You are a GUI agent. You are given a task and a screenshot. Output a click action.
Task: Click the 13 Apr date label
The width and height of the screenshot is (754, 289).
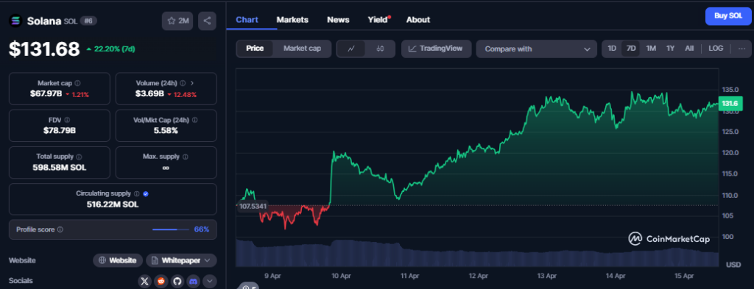(x=547, y=276)
